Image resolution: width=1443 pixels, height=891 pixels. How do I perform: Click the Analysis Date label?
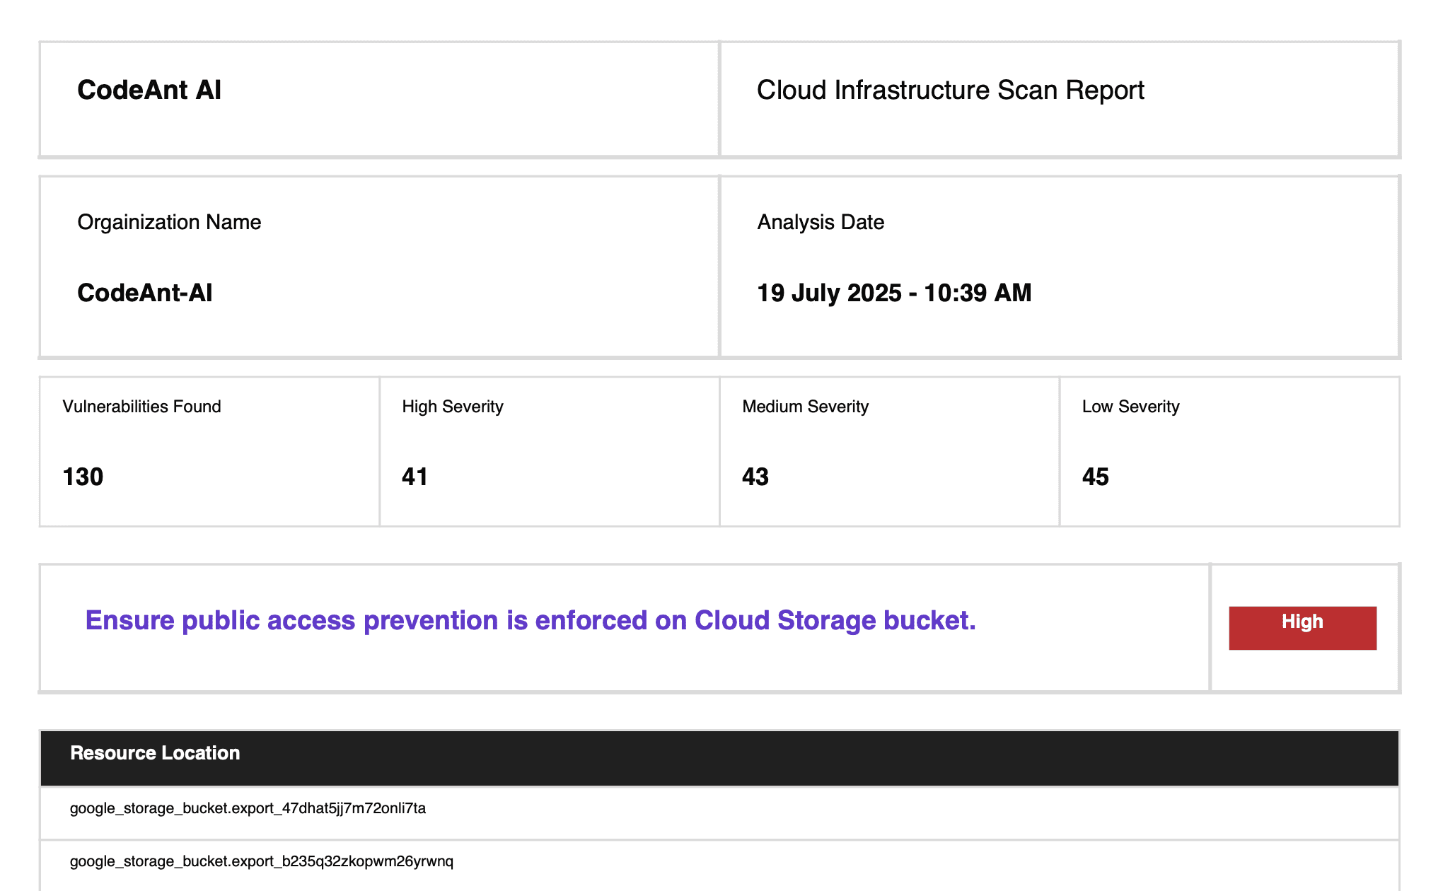[x=821, y=222]
